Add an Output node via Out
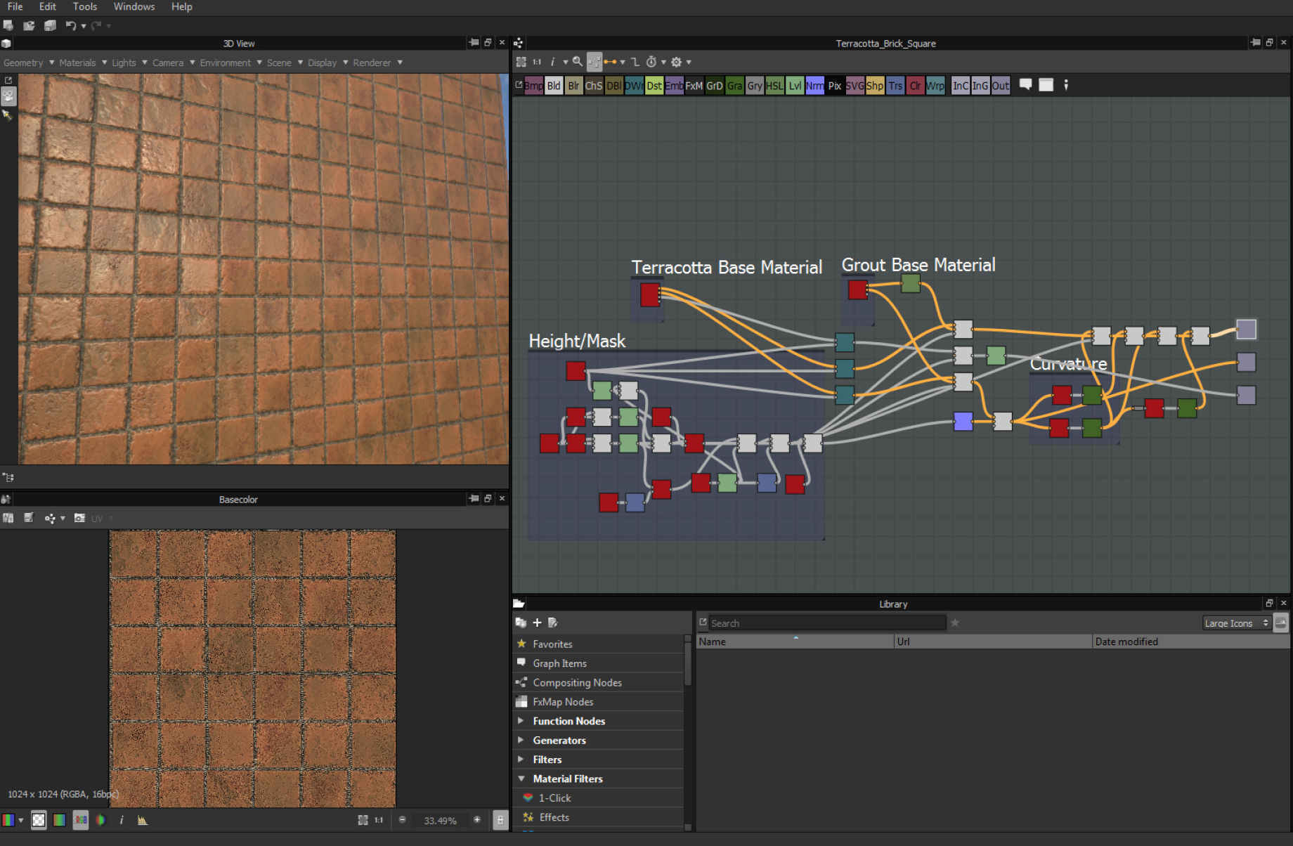Viewport: 1293px width, 846px height. (1001, 86)
